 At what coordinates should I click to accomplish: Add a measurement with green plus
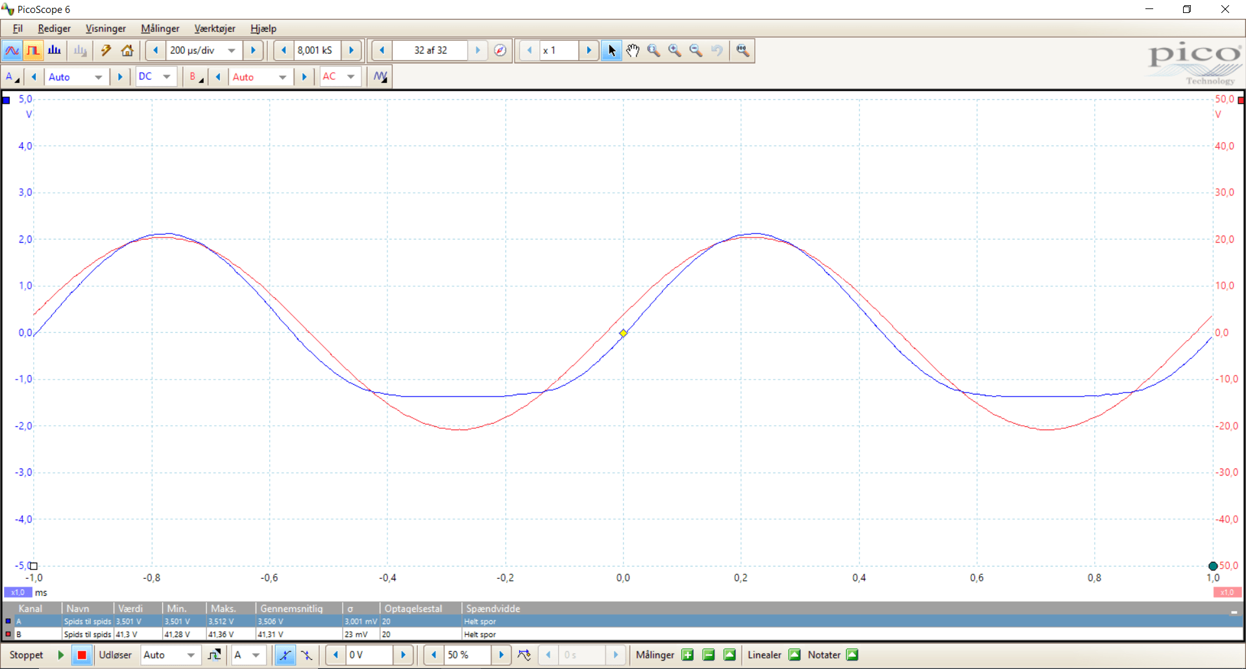[x=687, y=655]
